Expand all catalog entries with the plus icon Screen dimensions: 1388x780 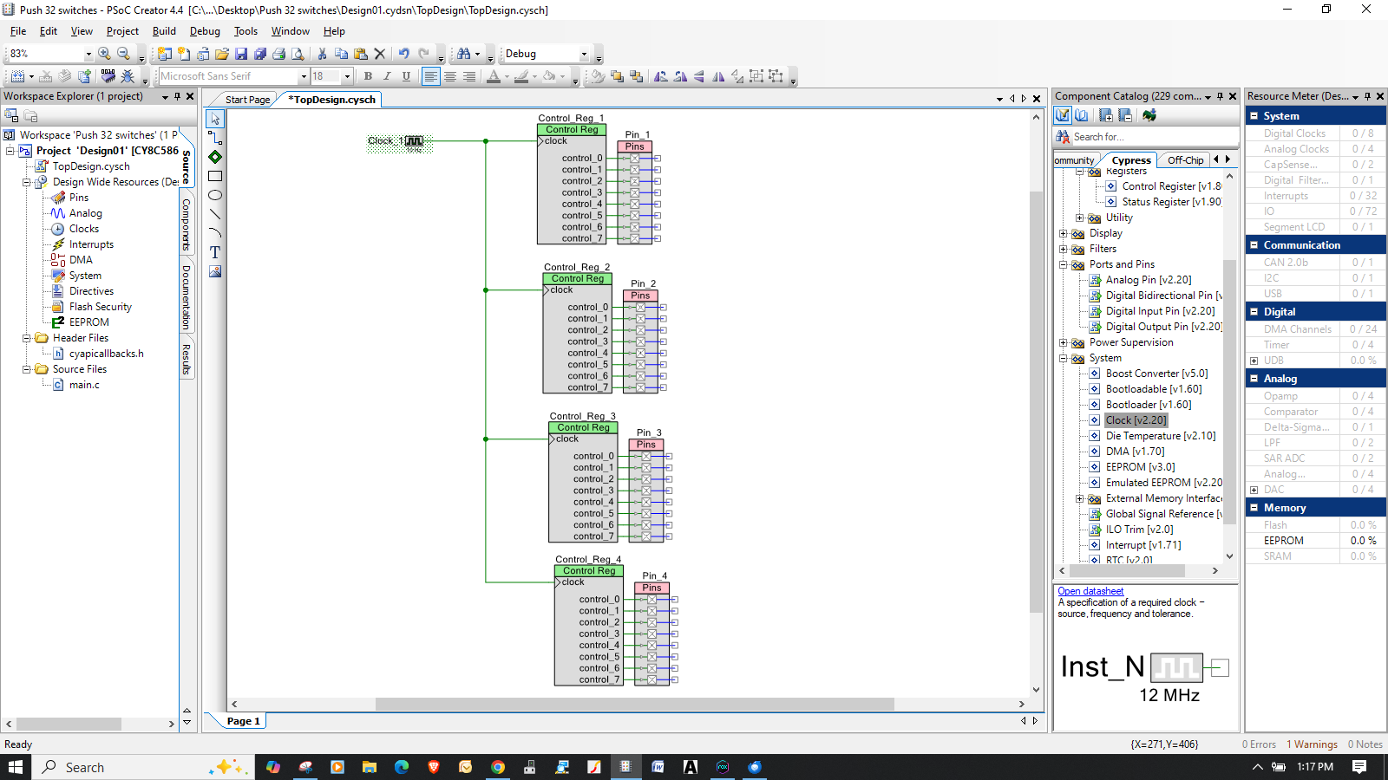pyautogui.click(x=1105, y=115)
